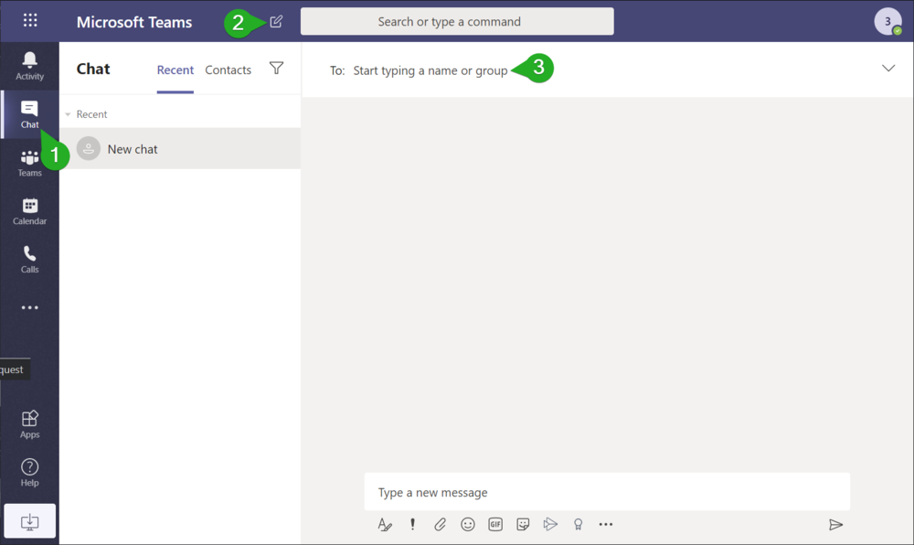The image size is (914, 545).
Task: Focus the Search or type a command box
Action: coord(457,22)
